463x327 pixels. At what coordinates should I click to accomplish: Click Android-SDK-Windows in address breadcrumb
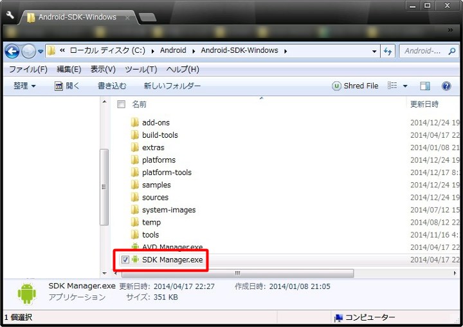tap(239, 50)
